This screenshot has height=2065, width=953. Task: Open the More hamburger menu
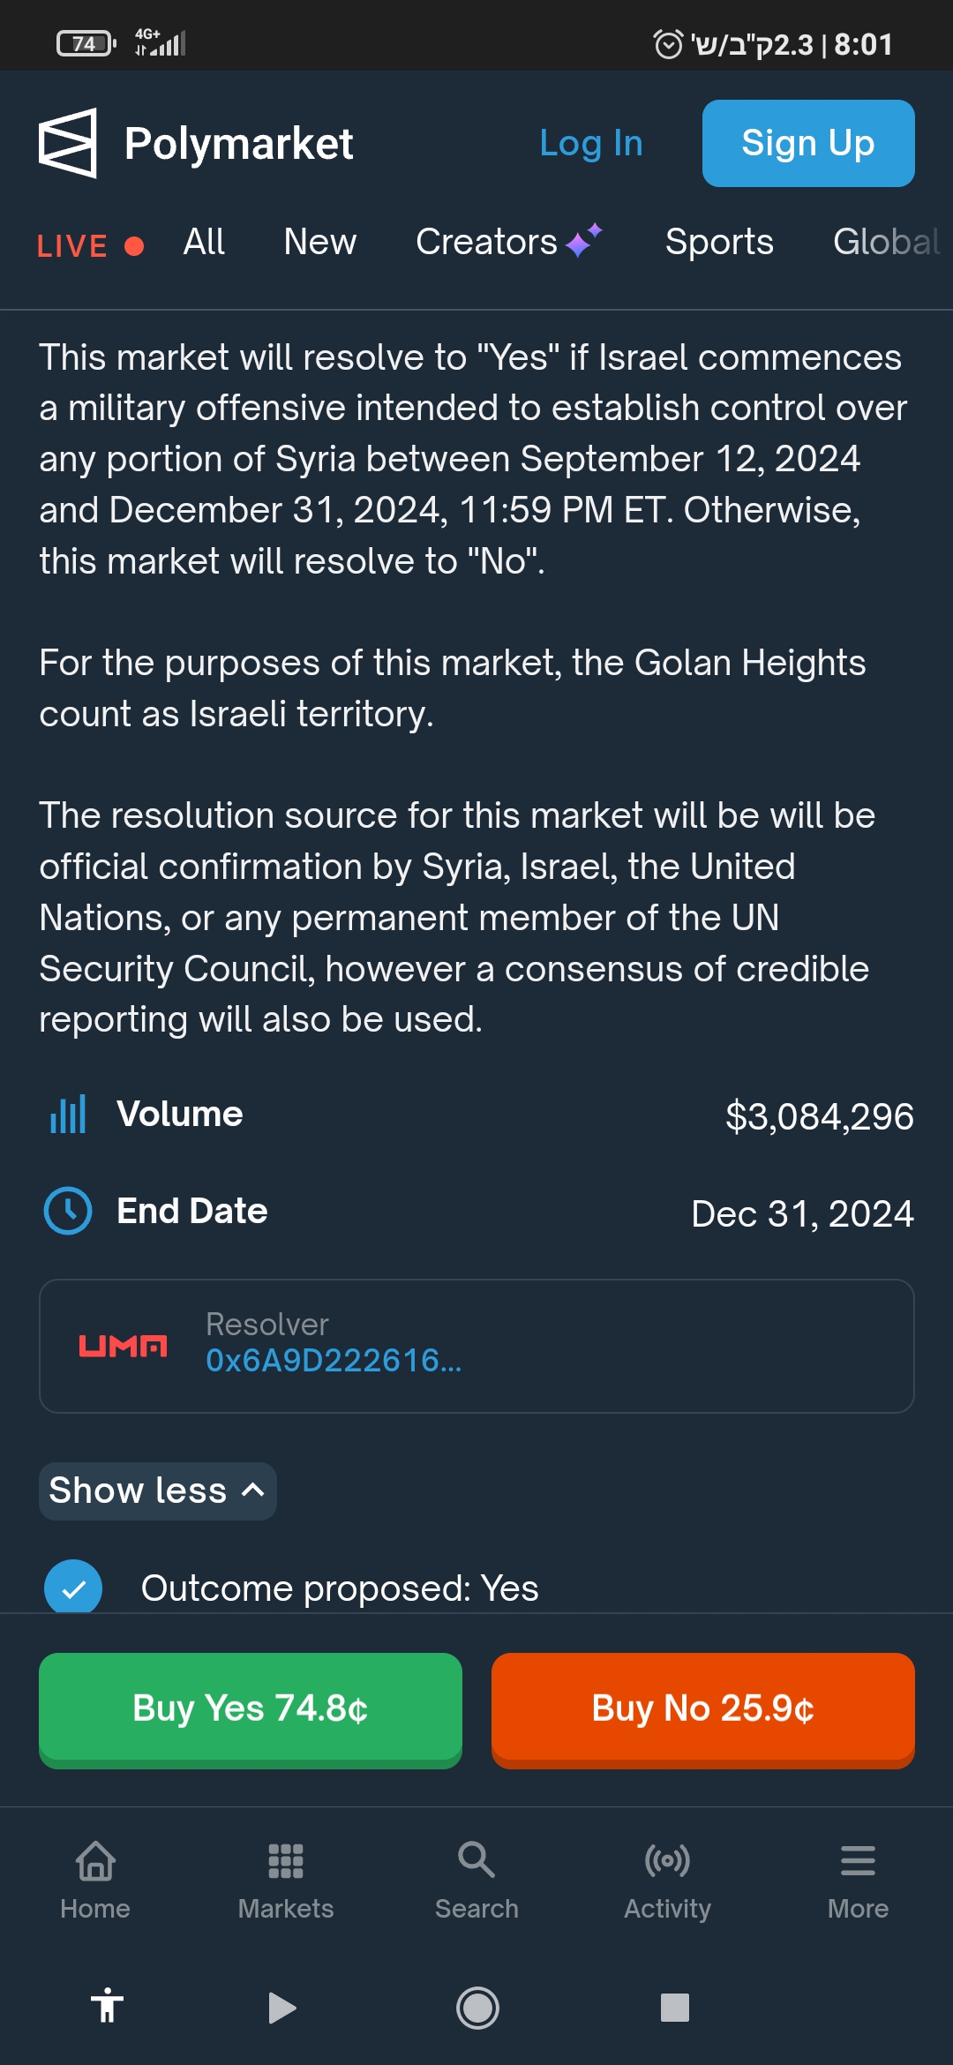coord(858,1862)
